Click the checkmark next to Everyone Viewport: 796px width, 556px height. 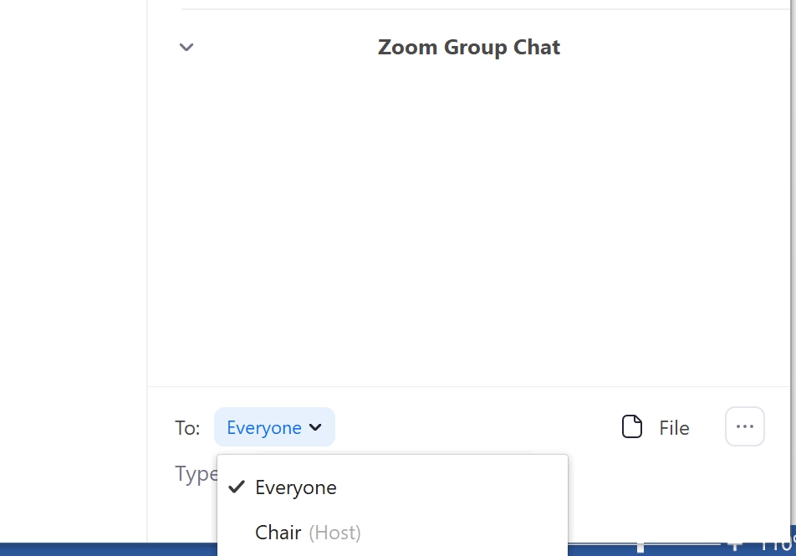point(237,487)
